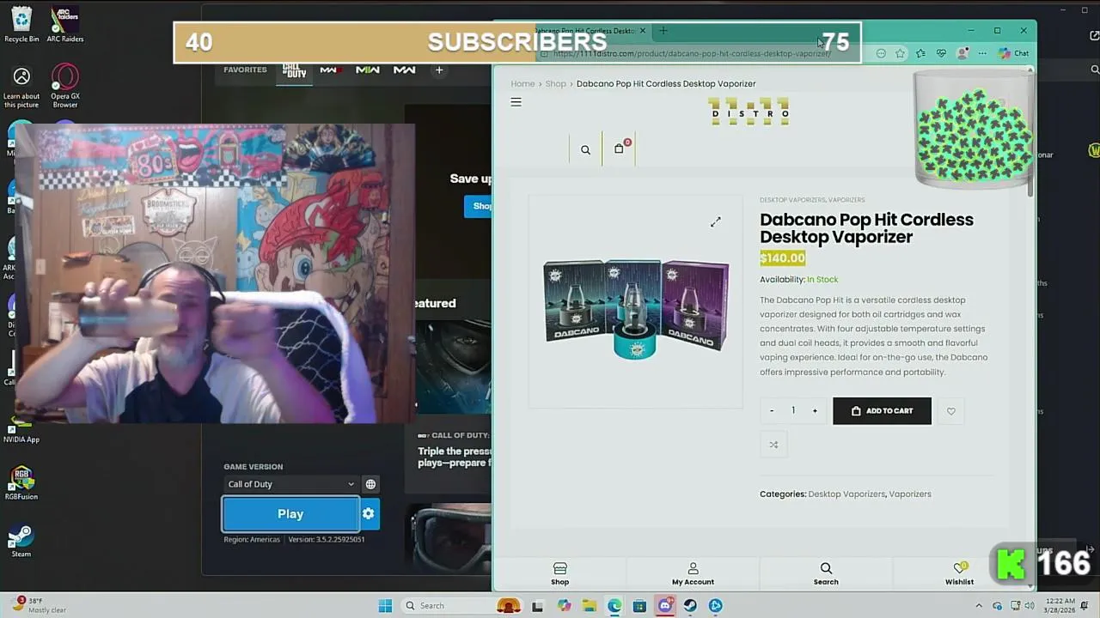Show hidden icons in system tray
Screen dimensions: 1100x618
tap(978, 606)
